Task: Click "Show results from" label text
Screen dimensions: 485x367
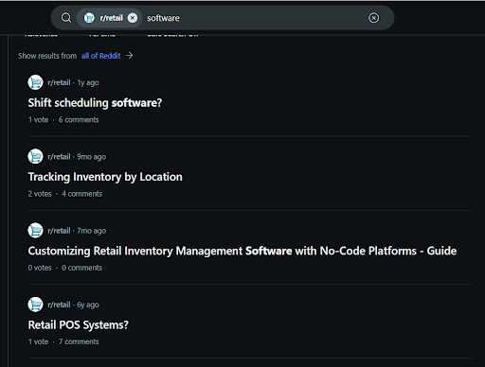Action: point(47,56)
